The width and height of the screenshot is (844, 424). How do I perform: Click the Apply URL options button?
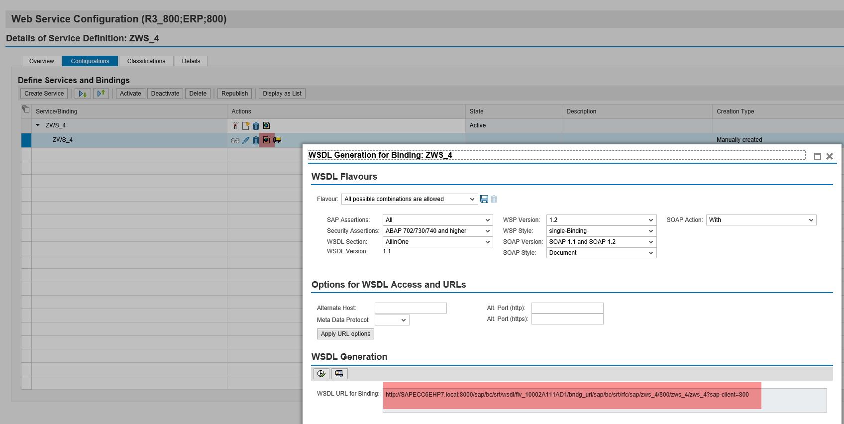346,334
